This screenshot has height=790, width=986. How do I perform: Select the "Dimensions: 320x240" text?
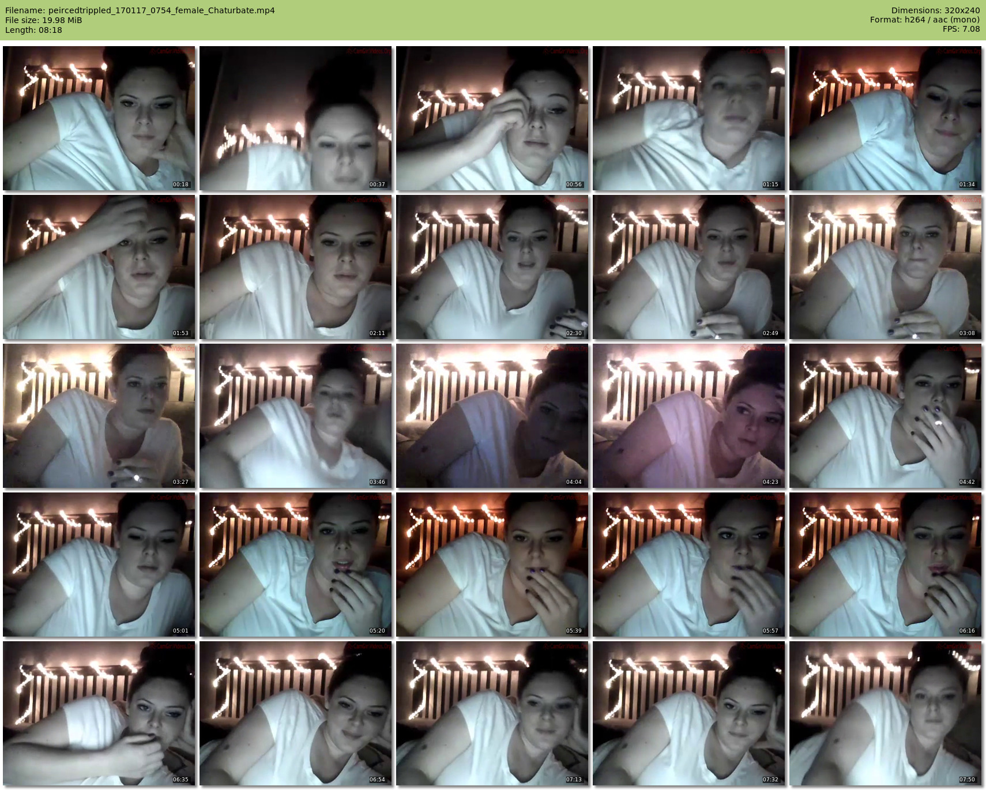click(935, 10)
